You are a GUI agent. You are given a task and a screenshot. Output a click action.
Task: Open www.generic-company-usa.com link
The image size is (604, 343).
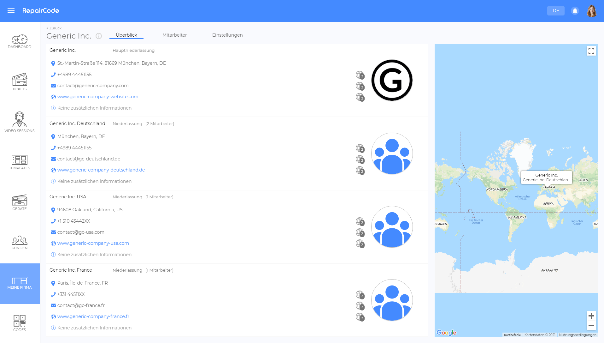pyautogui.click(x=93, y=243)
